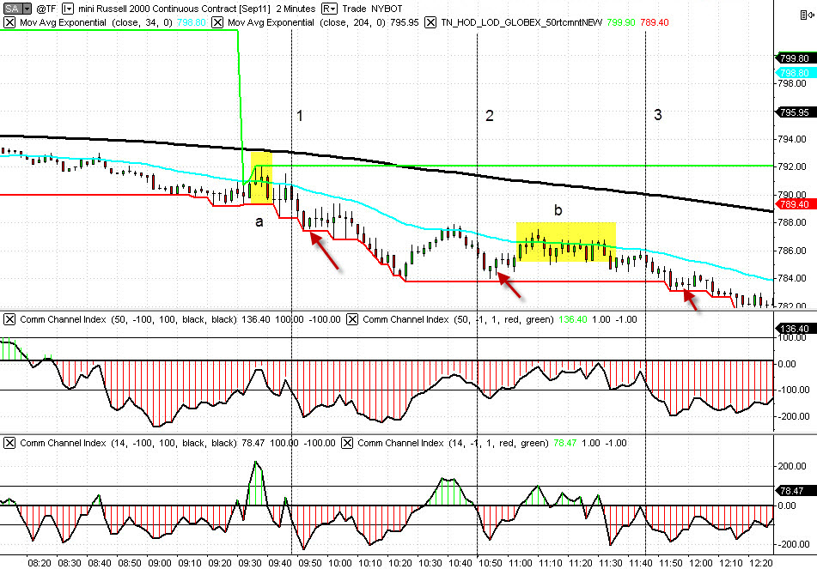The height and width of the screenshot is (569, 817).
Task: Click the 10:30 time axis label
Action: click(430, 563)
